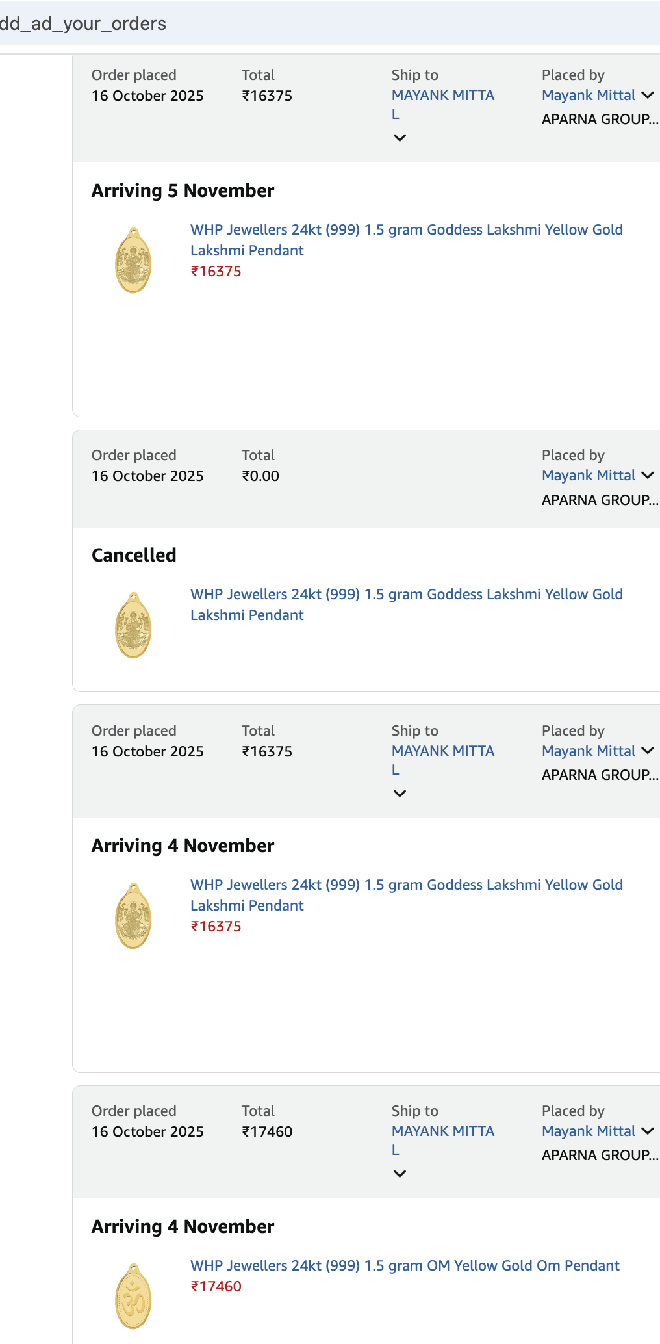
Task: Open the first order's Lakshmi pendant thumbnail
Action: coord(133,261)
